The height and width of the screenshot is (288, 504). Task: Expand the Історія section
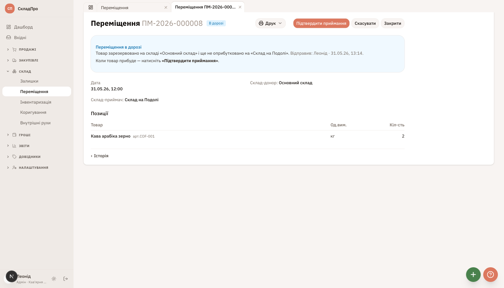tap(100, 156)
